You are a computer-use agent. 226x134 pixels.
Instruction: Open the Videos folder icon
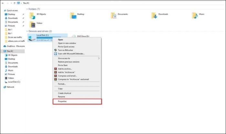click(32, 24)
